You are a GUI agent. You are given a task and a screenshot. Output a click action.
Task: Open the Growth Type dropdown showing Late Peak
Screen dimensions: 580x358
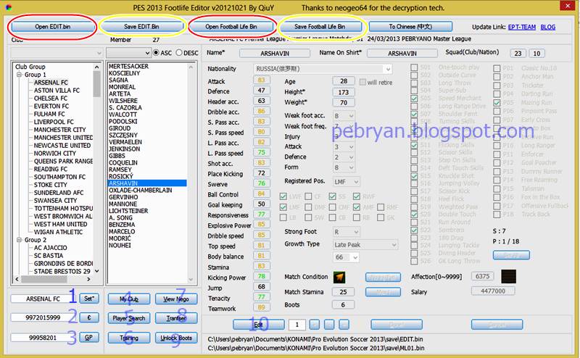365,244
